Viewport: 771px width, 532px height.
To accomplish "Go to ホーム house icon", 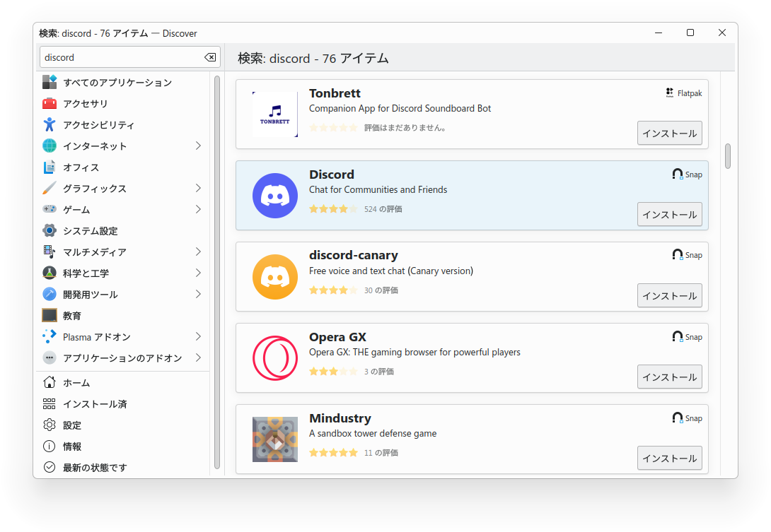I will 50,382.
